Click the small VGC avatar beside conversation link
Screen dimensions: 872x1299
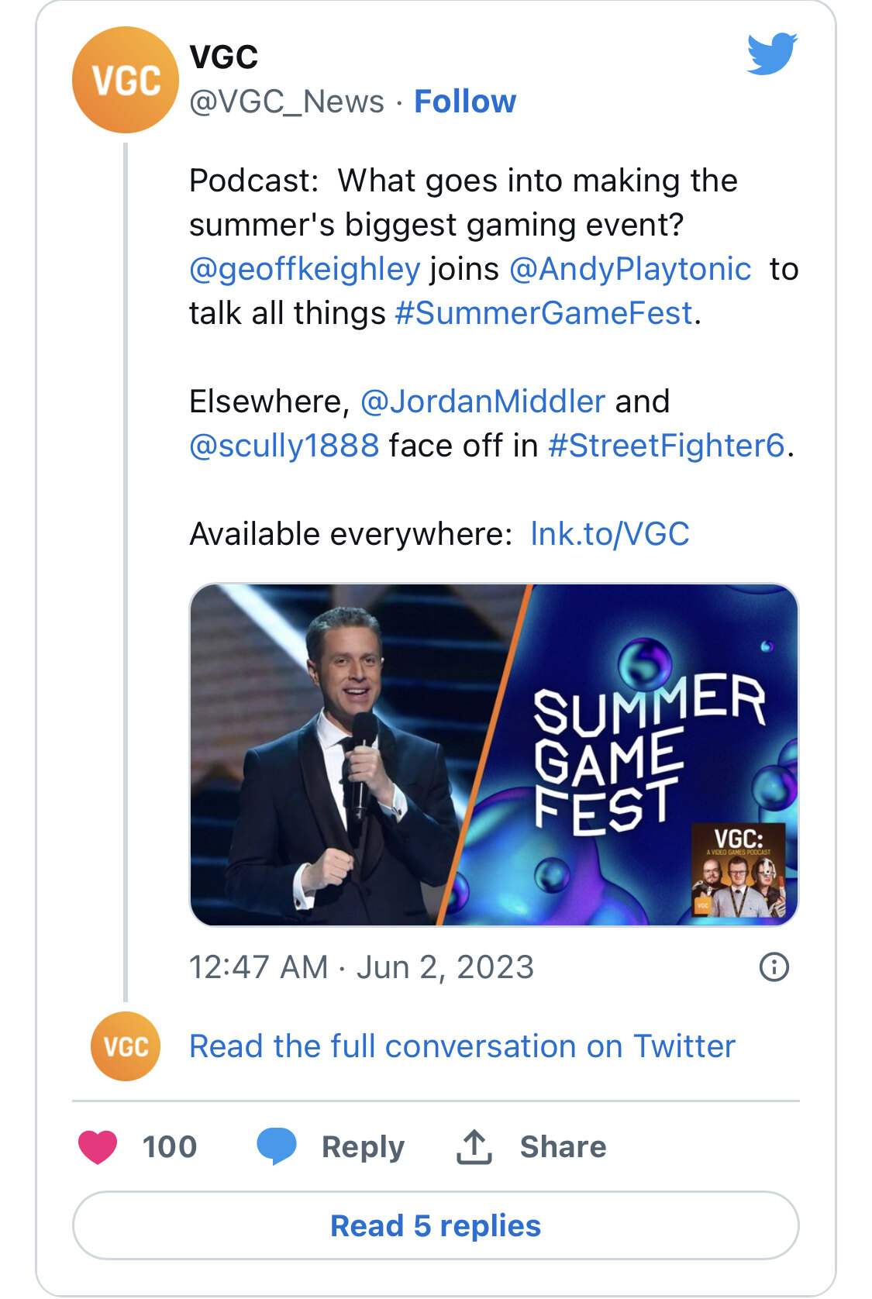(x=126, y=1046)
